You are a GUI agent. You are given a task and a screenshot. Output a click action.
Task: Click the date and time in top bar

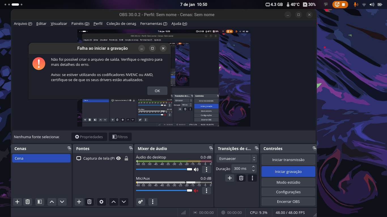click(193, 5)
